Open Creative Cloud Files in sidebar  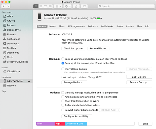(x=16, y=62)
